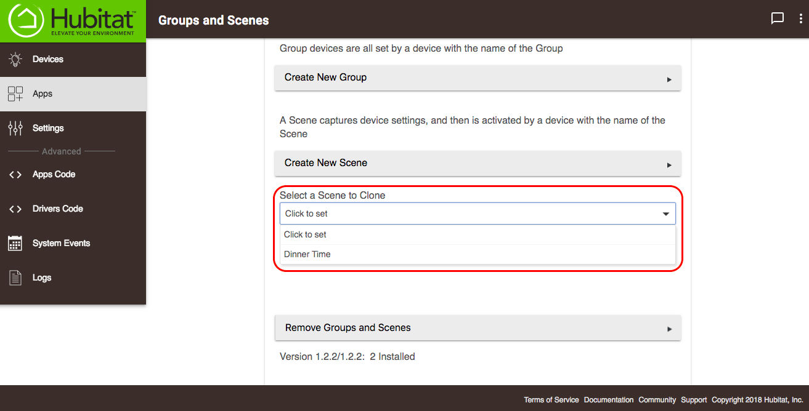Click Copyright 2018 Hubitat, Inc. text

[x=757, y=400]
